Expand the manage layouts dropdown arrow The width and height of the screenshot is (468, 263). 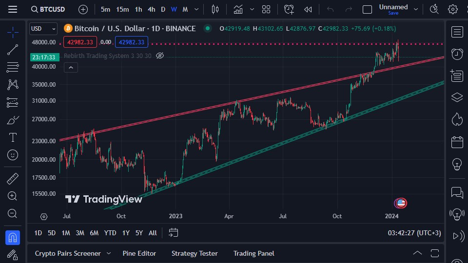pos(416,10)
